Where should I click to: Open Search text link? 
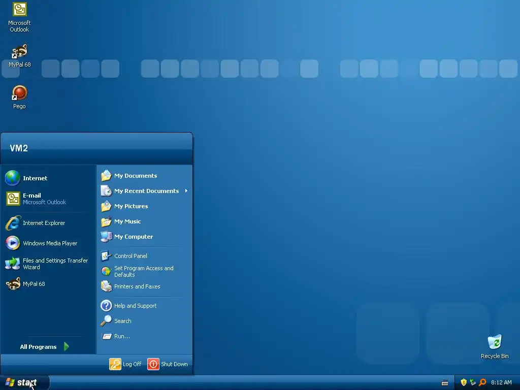tap(123, 321)
